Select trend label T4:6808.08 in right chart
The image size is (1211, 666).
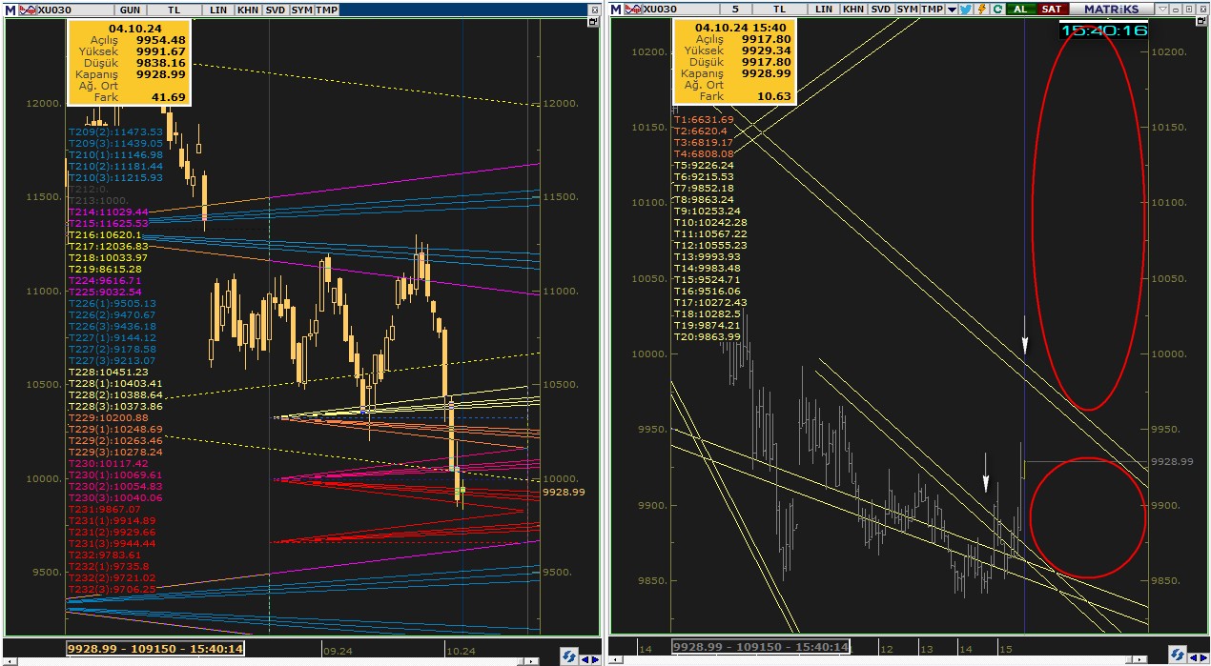[x=704, y=153]
